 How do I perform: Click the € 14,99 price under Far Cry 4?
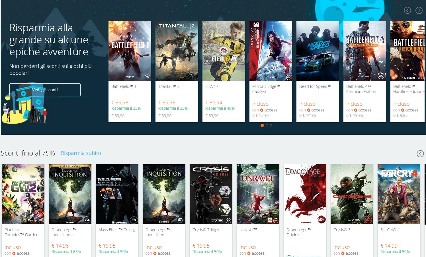pos(389,246)
